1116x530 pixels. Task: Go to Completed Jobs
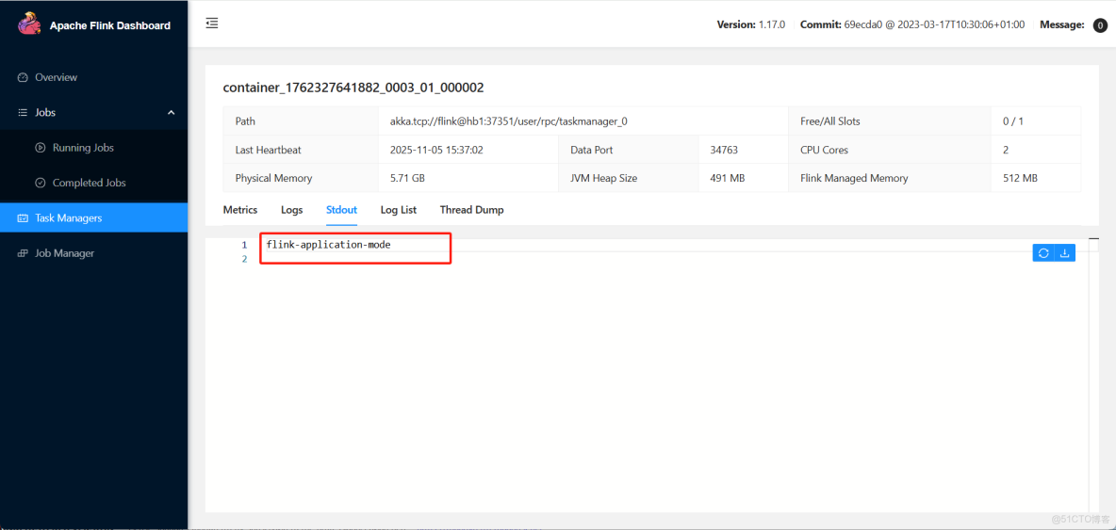pyautogui.click(x=94, y=184)
